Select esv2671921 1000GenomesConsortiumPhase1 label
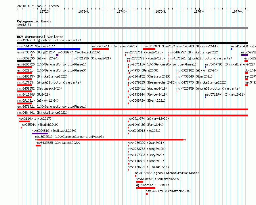Viewport: 256px width, 205px height. 52,107
